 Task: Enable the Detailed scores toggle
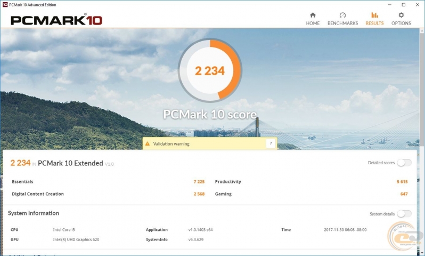(x=404, y=163)
